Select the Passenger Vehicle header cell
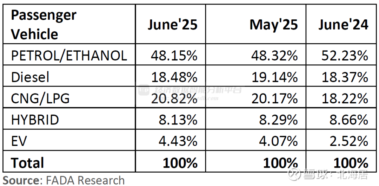379x186 pixels. point(69,24)
